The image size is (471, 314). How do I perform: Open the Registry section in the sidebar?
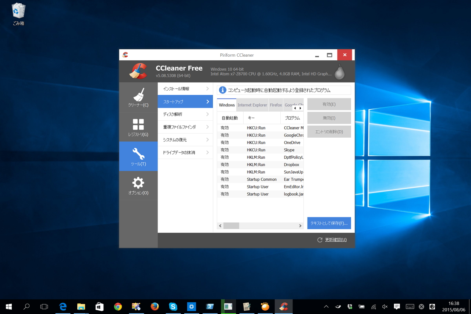[x=138, y=127]
